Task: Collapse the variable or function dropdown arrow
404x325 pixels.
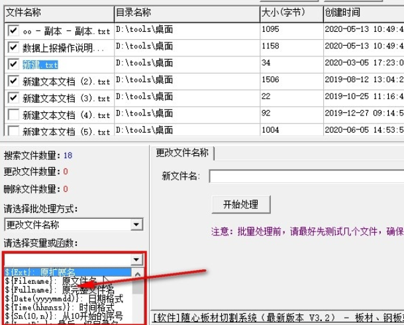Action: (x=136, y=260)
